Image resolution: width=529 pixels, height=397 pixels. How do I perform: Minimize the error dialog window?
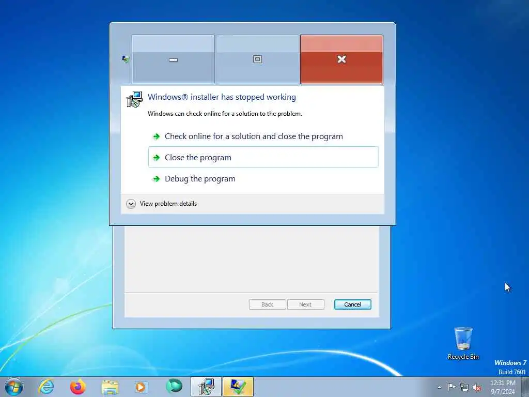173,59
